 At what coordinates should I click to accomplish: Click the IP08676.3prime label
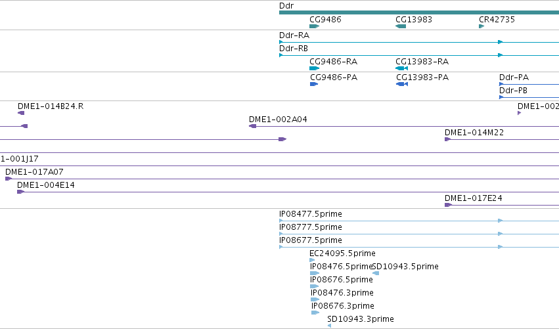point(343,306)
